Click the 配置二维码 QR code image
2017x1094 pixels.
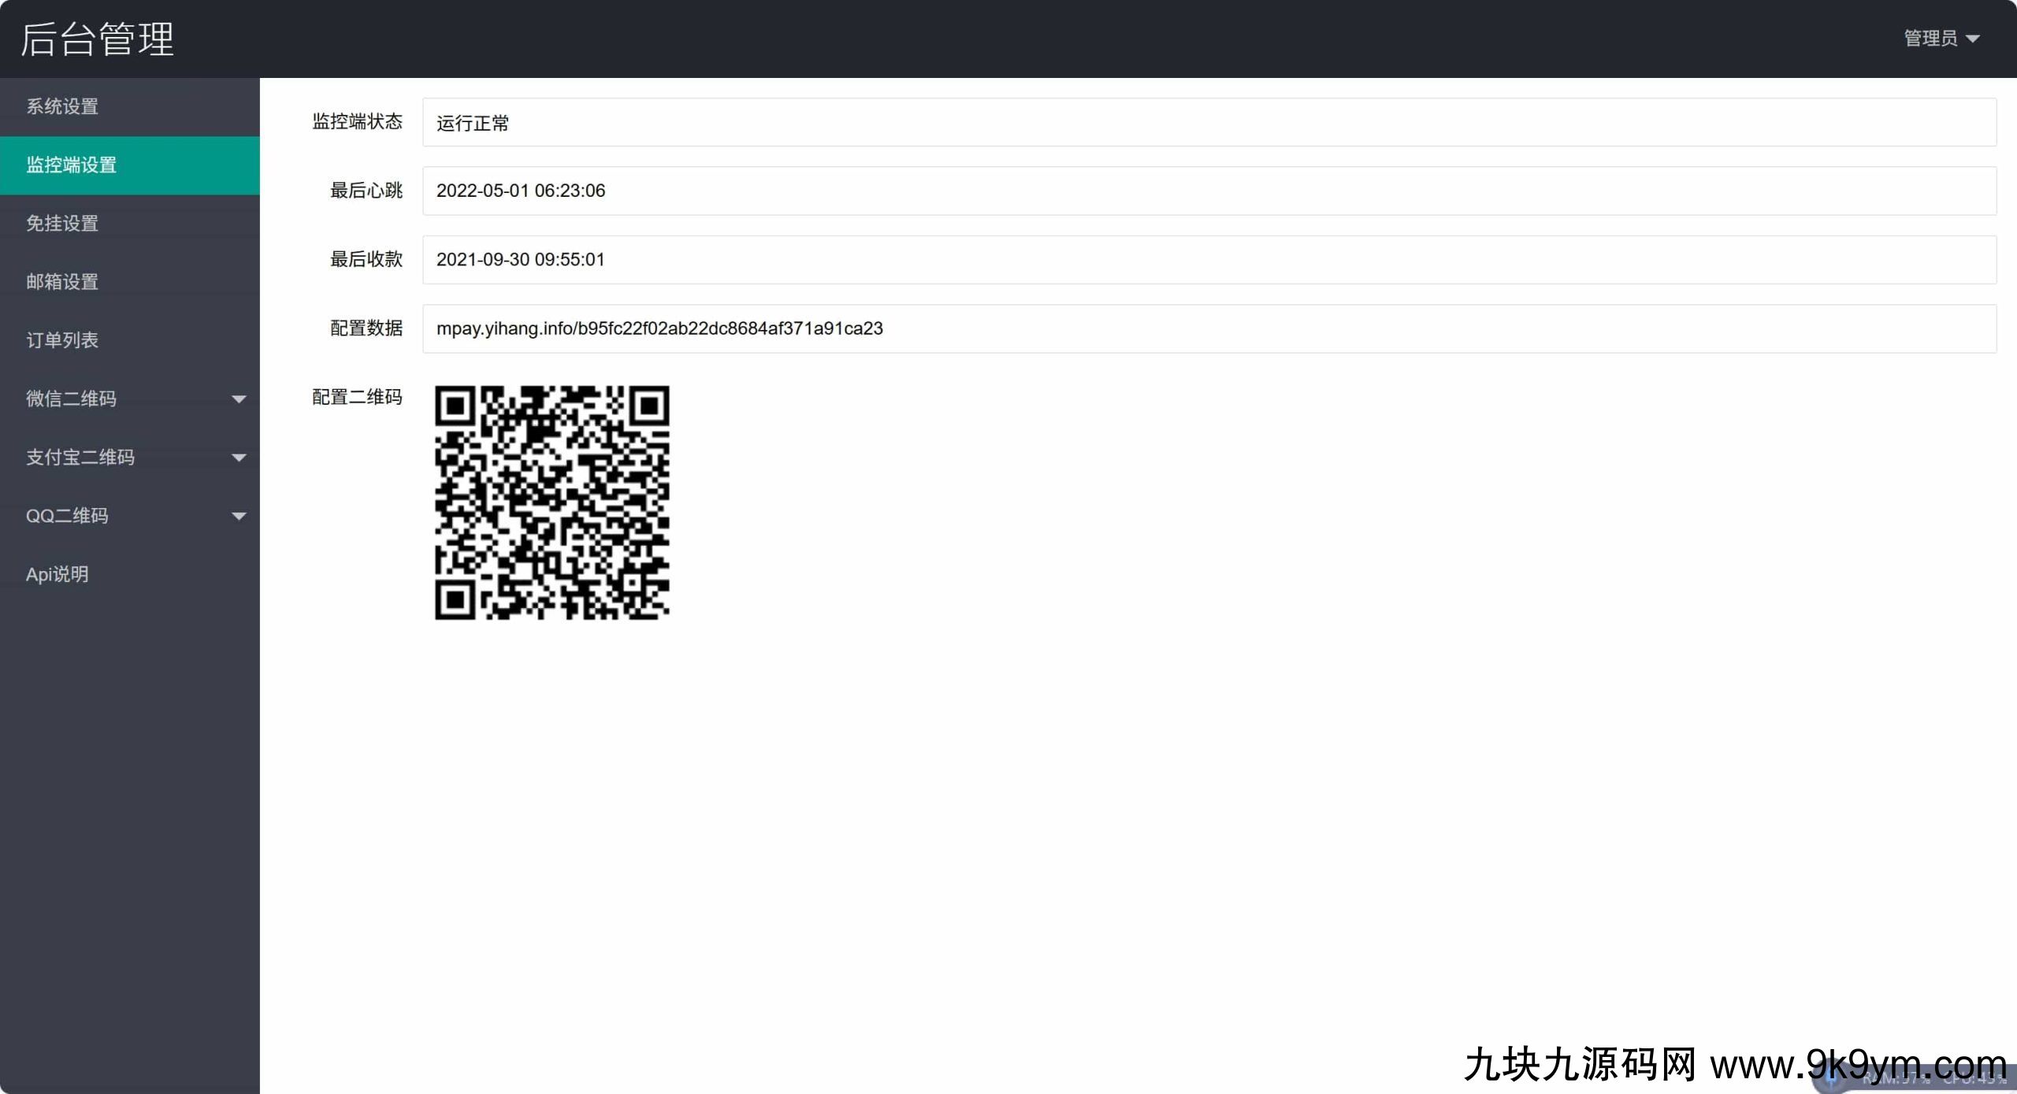click(552, 502)
